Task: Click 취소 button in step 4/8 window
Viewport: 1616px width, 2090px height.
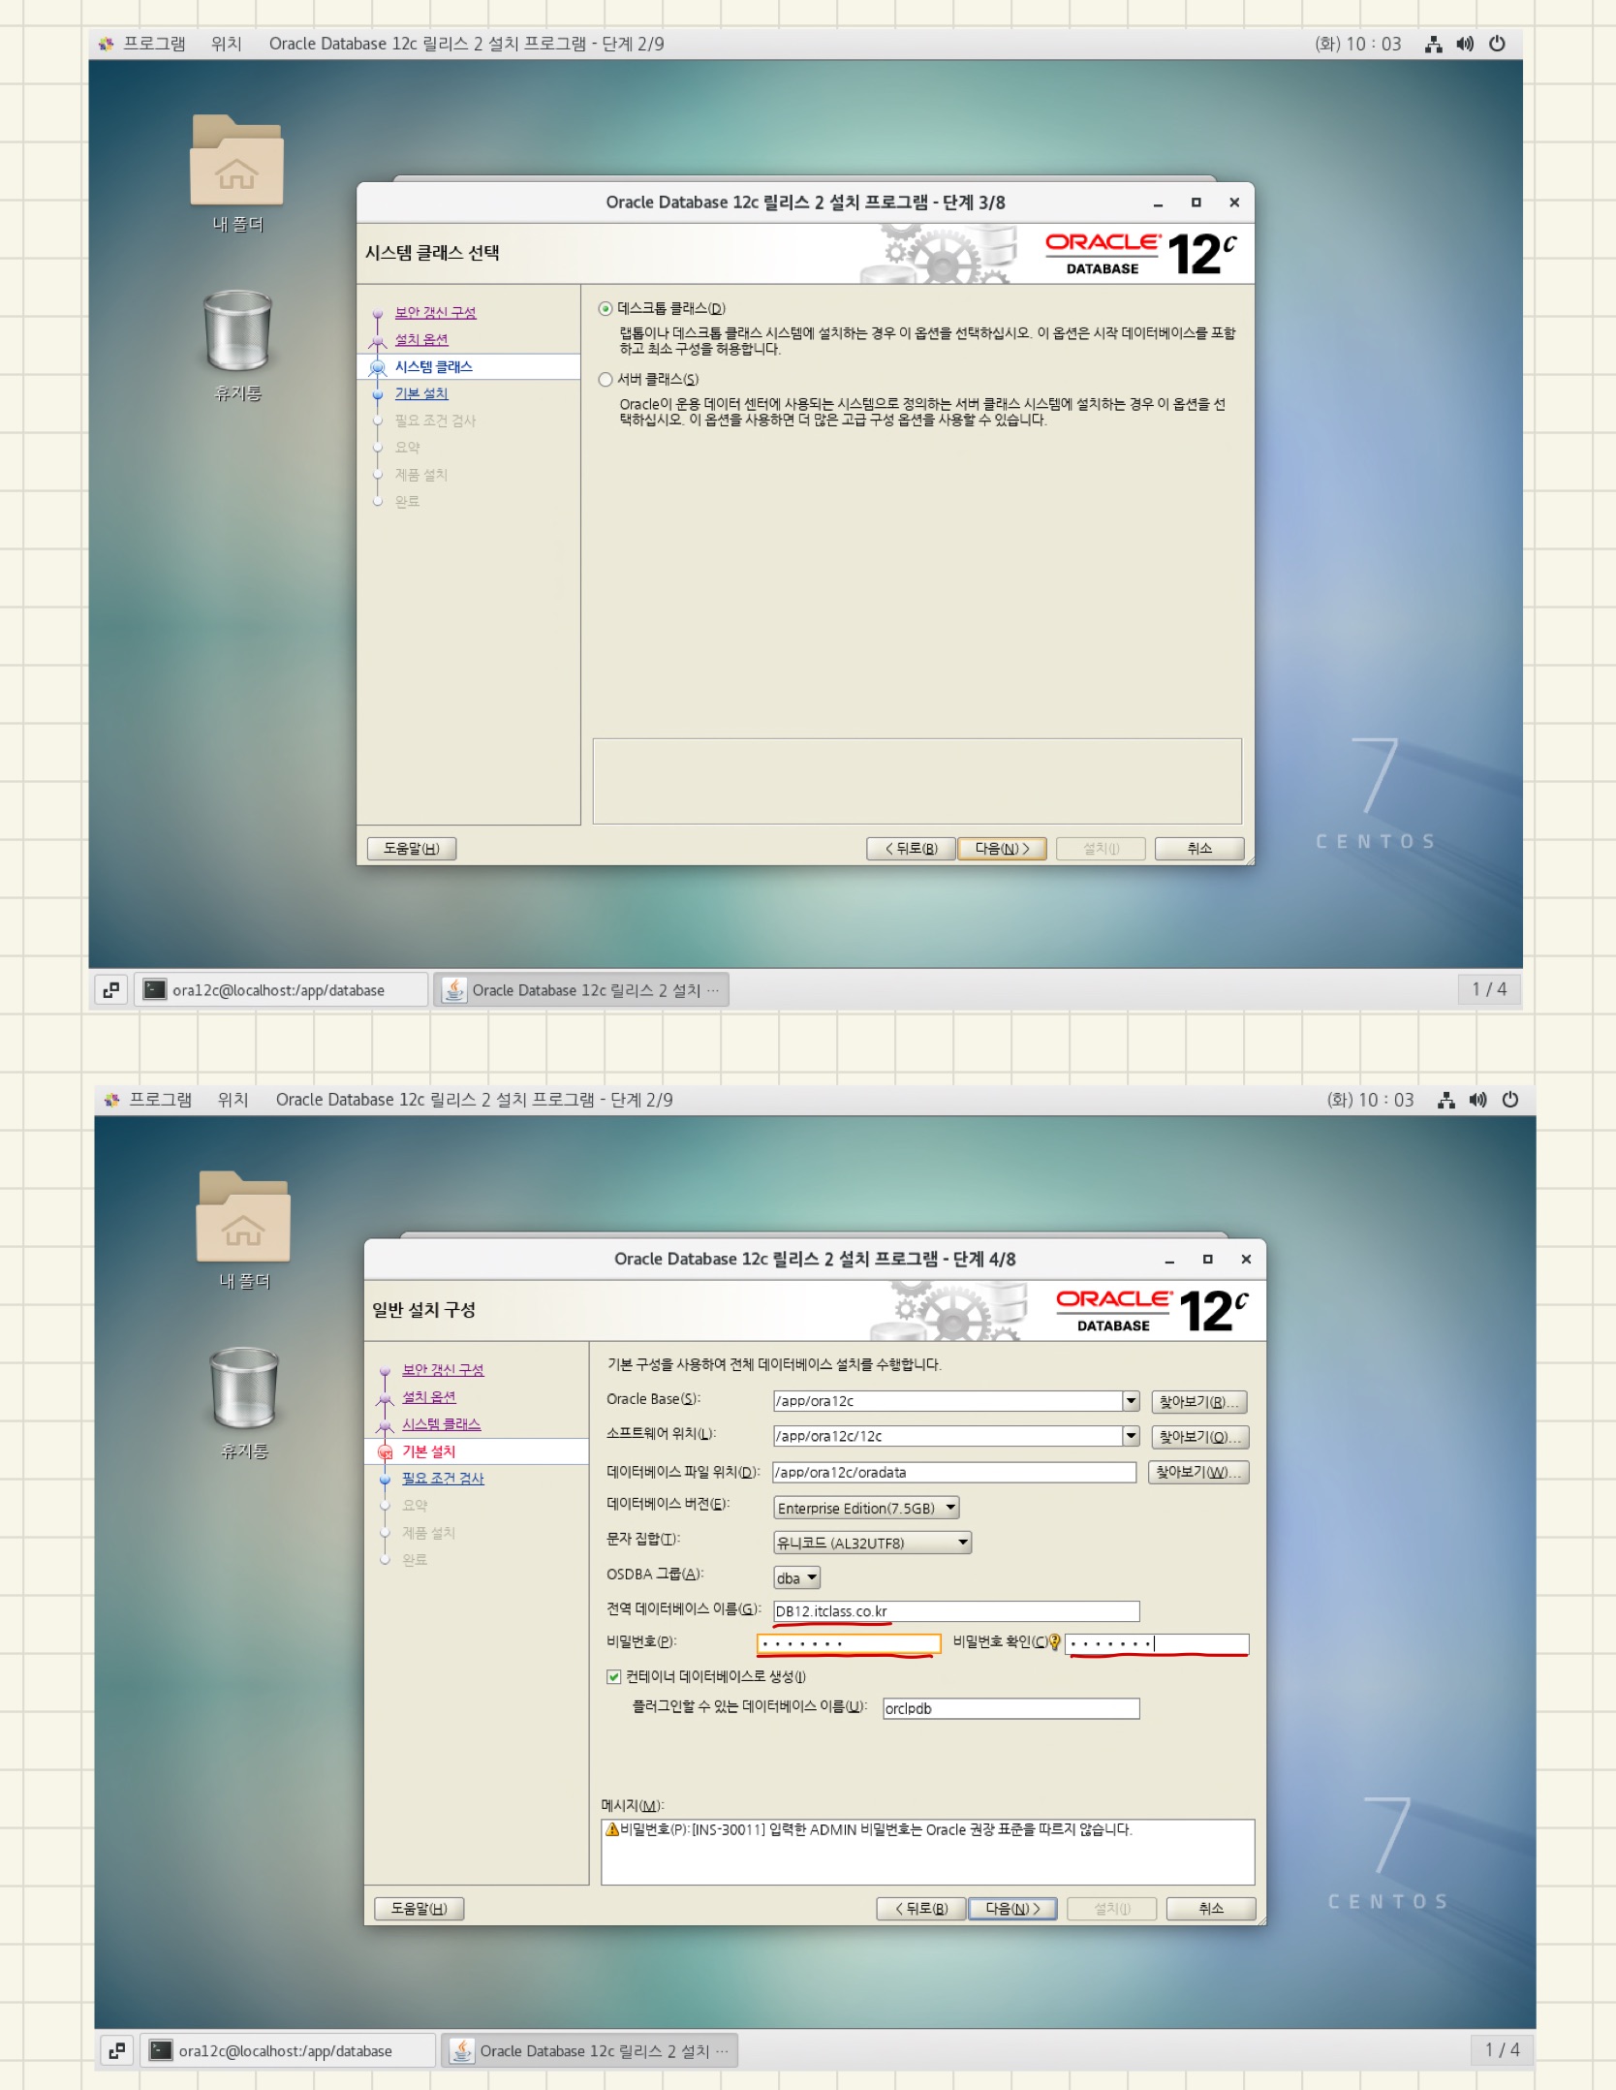Action: (x=1211, y=1909)
